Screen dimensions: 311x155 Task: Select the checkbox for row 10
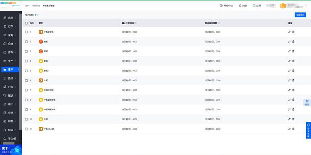pos(26,119)
